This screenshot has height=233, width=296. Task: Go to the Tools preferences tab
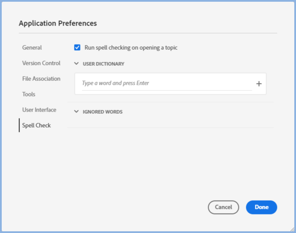tap(29, 94)
